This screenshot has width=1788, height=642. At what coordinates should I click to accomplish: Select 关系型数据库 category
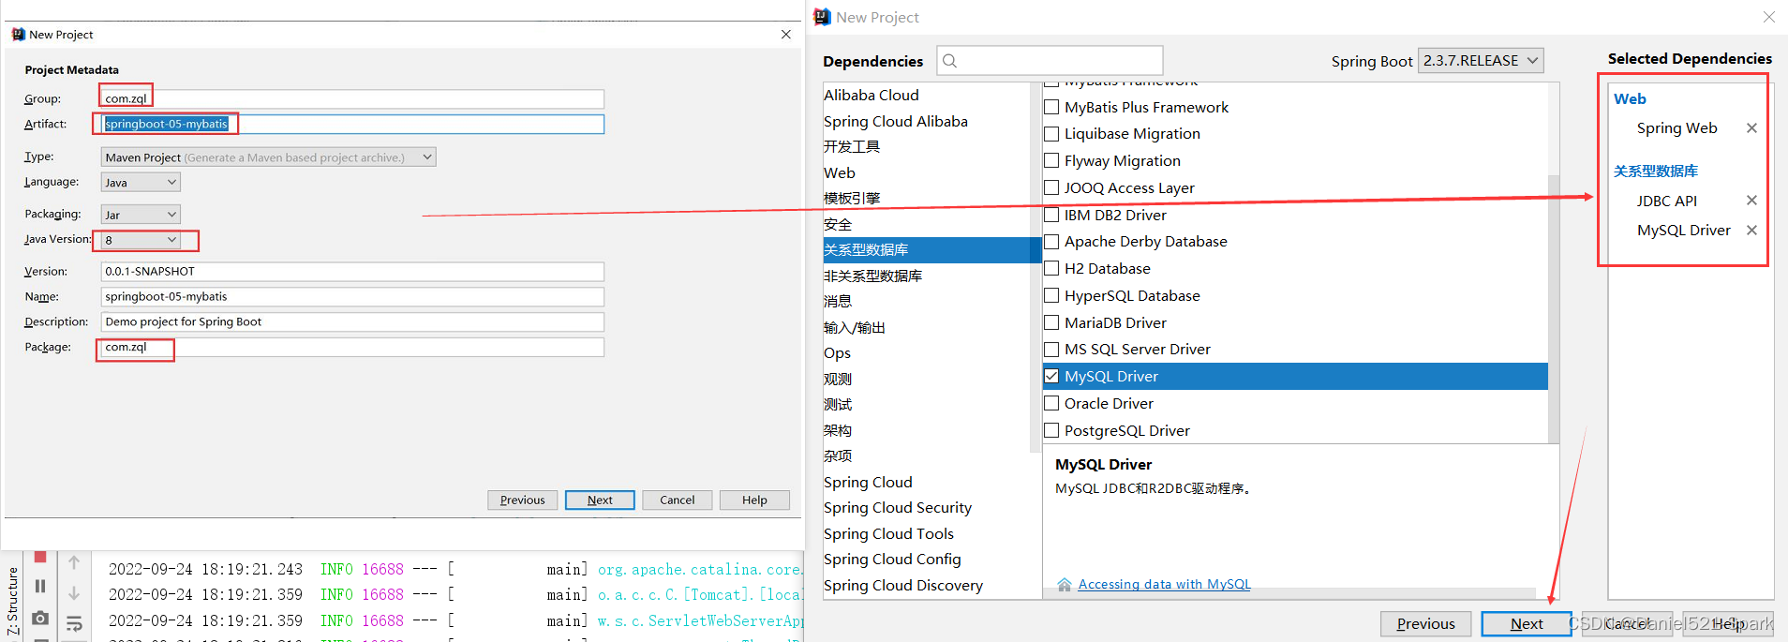(x=931, y=250)
